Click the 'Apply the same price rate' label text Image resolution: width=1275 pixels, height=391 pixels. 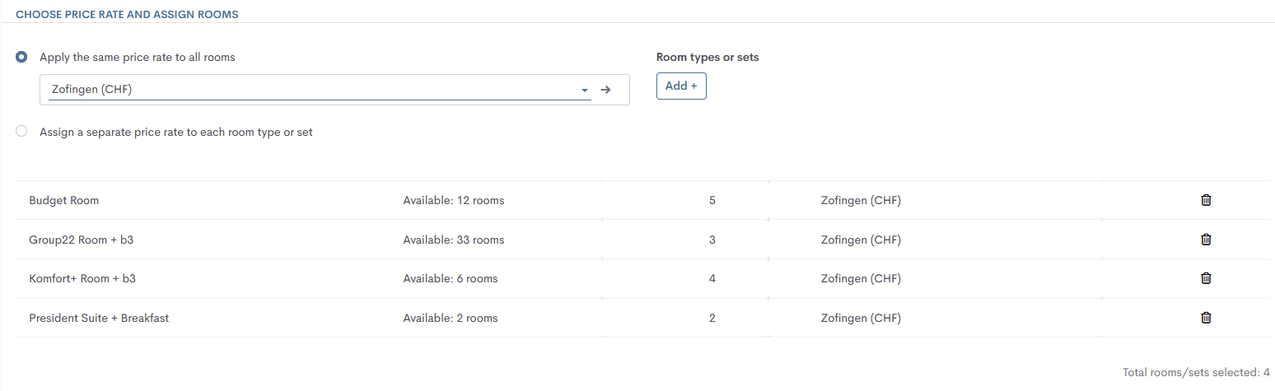(138, 57)
